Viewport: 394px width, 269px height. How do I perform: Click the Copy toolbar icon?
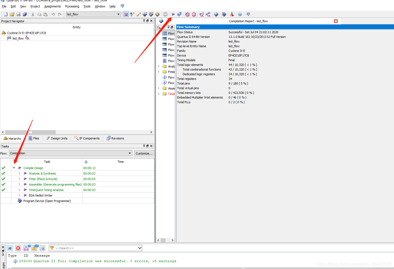coord(39,14)
